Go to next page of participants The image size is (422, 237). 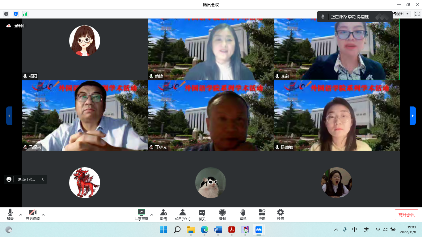click(412, 116)
